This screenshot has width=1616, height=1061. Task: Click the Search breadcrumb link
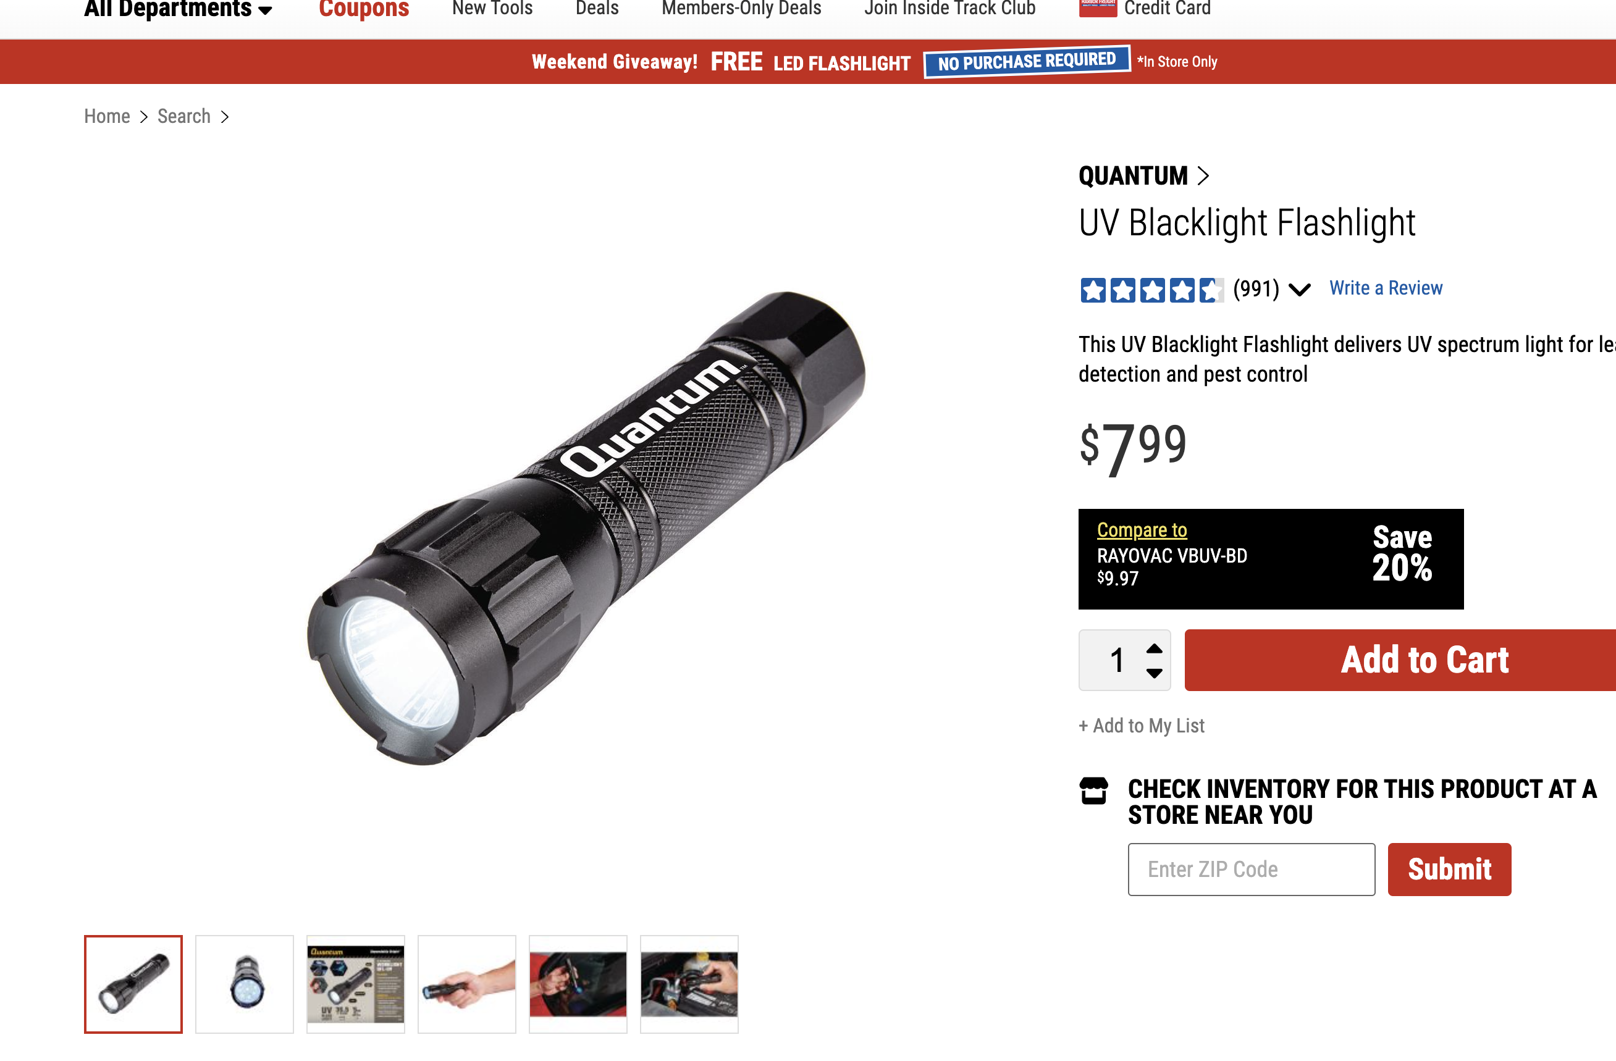click(x=184, y=116)
